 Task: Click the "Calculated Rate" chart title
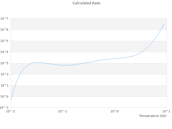coord(86,3)
